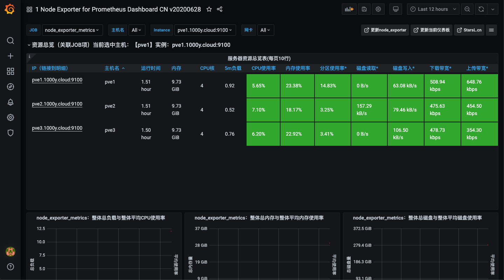This screenshot has width=504, height=280.
Task: Click the 3.41% partition usage cell
Action: click(333, 134)
